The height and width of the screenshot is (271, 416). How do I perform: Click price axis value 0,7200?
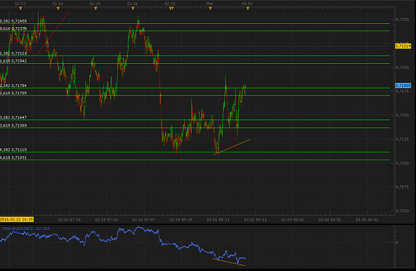pyautogui.click(x=402, y=68)
